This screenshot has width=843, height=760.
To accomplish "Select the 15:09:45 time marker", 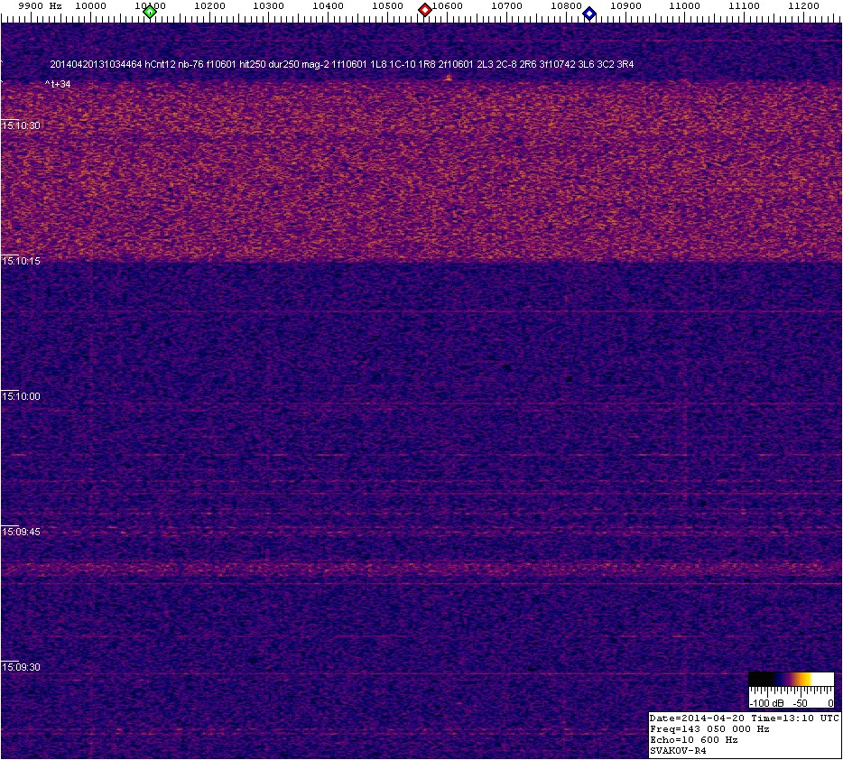I will (22, 532).
